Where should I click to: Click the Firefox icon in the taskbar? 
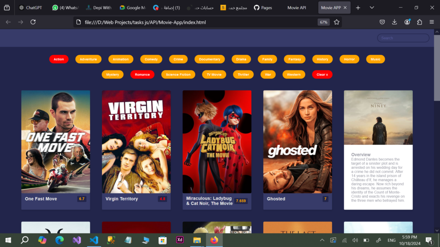[x=214, y=240]
